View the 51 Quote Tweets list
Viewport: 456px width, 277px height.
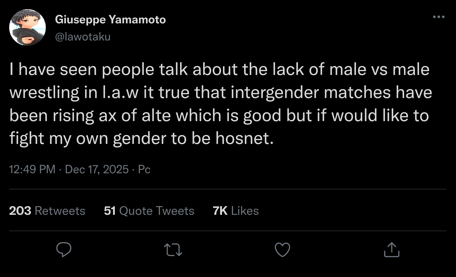point(149,211)
